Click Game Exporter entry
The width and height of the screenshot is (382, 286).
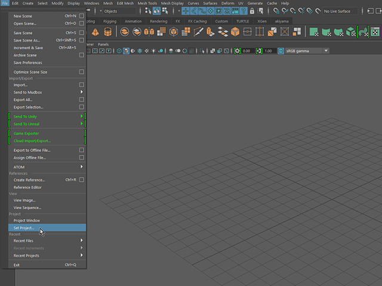(x=47, y=133)
